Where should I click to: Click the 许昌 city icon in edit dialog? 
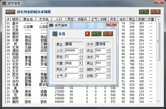click(x=55, y=34)
